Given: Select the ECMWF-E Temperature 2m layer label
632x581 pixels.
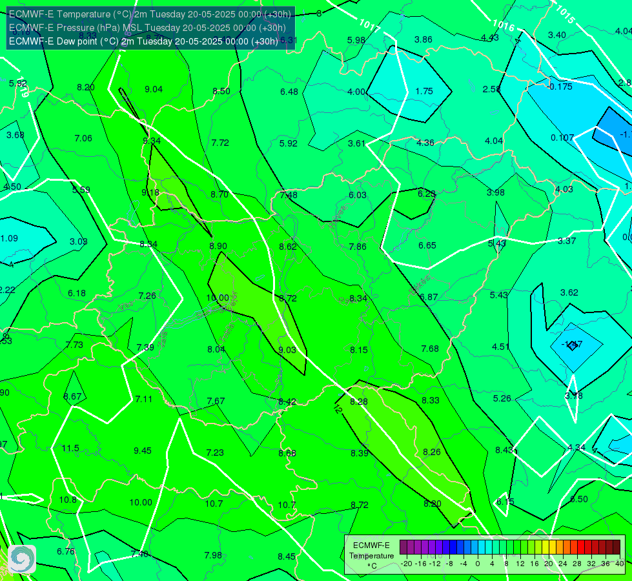Looking at the screenshot, I should pyautogui.click(x=150, y=14).
